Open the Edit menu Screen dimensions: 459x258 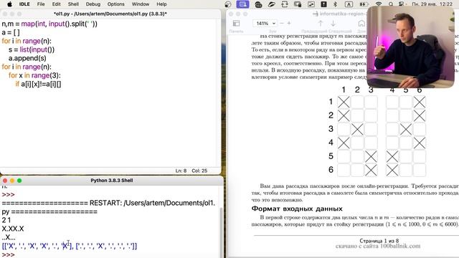pyautogui.click(x=56, y=4)
